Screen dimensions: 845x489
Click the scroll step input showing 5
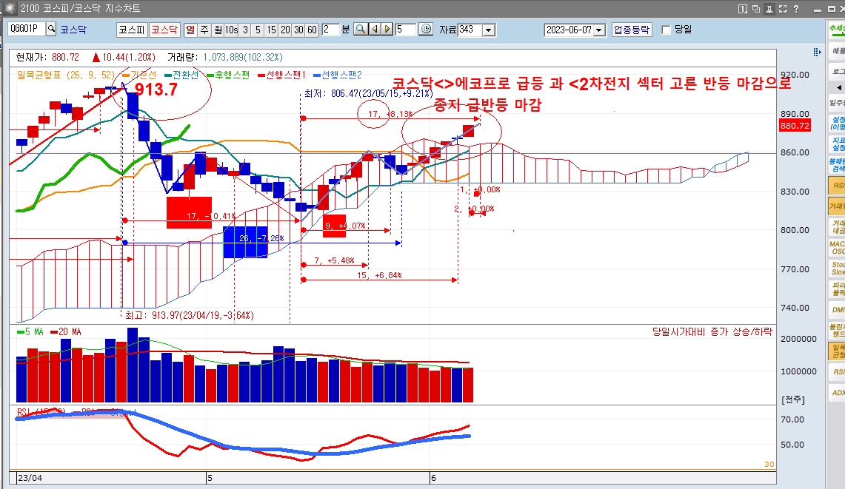tap(406, 29)
